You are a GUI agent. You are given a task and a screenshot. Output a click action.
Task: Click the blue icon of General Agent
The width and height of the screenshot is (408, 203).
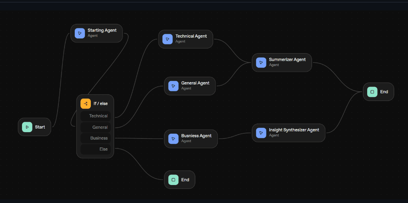tap(173, 86)
